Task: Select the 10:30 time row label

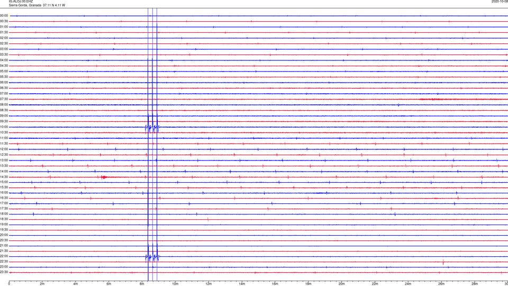Action: pos(4,132)
